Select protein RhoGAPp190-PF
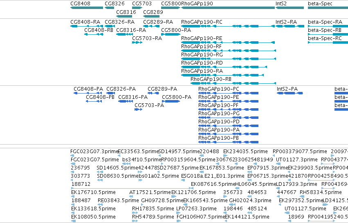The image size is (348, 223). click(228, 110)
